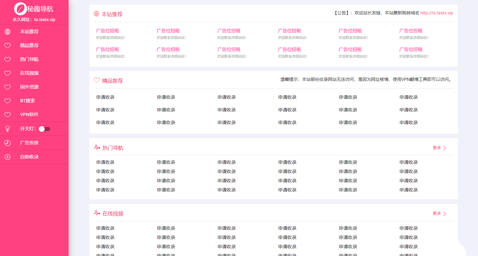
Task: Click the 【公告】欢迎站长友链 announcement text
Action: point(376,13)
